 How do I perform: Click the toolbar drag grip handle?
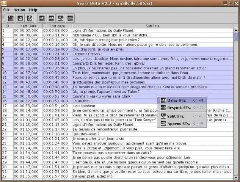point(3,18)
